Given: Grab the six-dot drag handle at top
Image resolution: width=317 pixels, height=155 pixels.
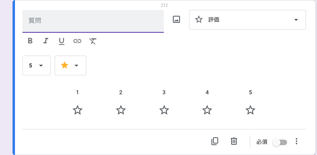Looking at the screenshot, I should (164, 5).
